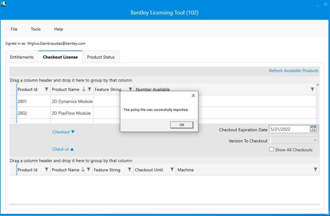Viewport: 330px width, 216px height.
Task: Click the Bentley app logo icon
Action: pyautogui.click(x=3, y=4)
